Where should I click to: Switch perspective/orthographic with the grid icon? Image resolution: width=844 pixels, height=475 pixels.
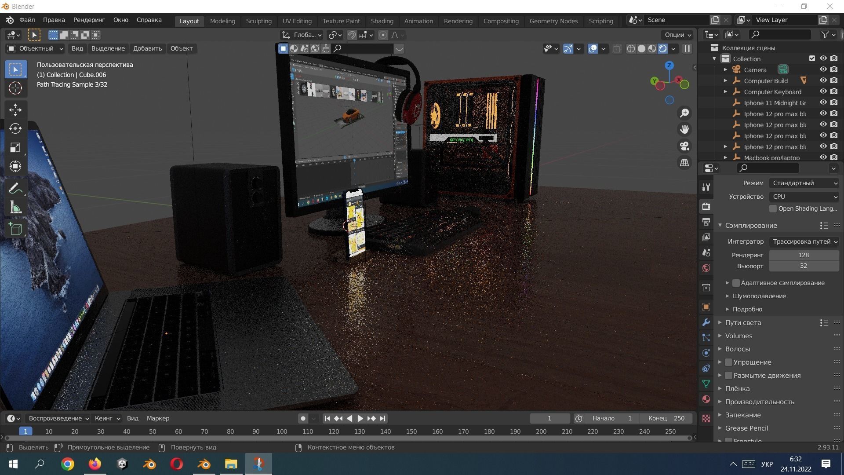click(684, 163)
